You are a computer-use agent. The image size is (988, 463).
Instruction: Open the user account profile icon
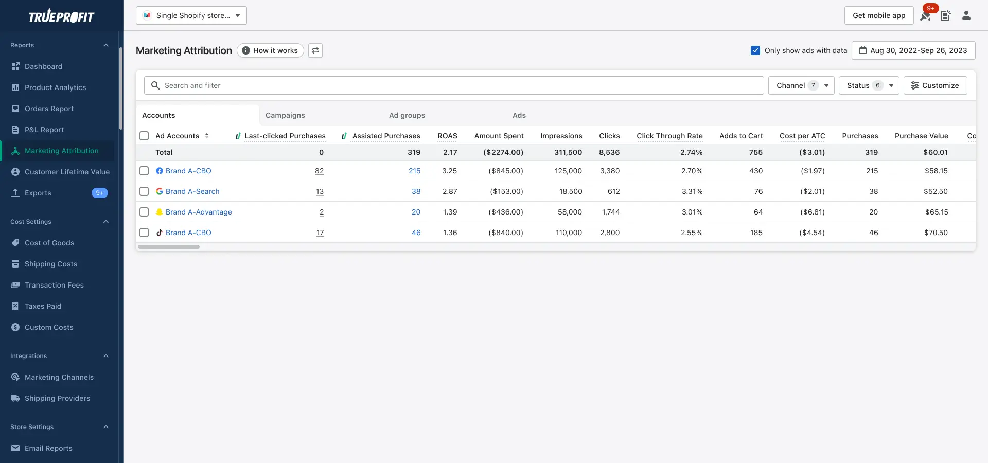click(x=966, y=15)
